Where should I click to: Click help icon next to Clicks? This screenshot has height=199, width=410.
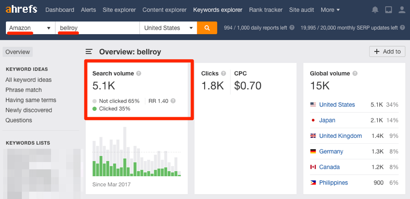(x=223, y=73)
